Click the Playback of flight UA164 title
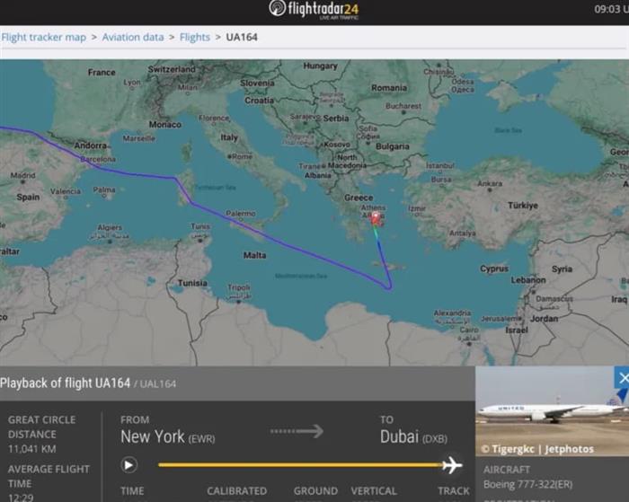The image size is (629, 502). pos(65,383)
